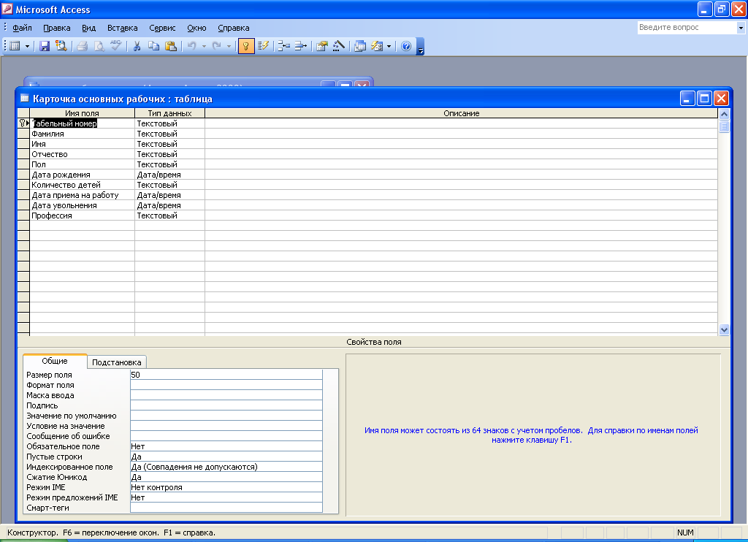
Task: Save the table with the floppy icon
Action: (x=45, y=46)
